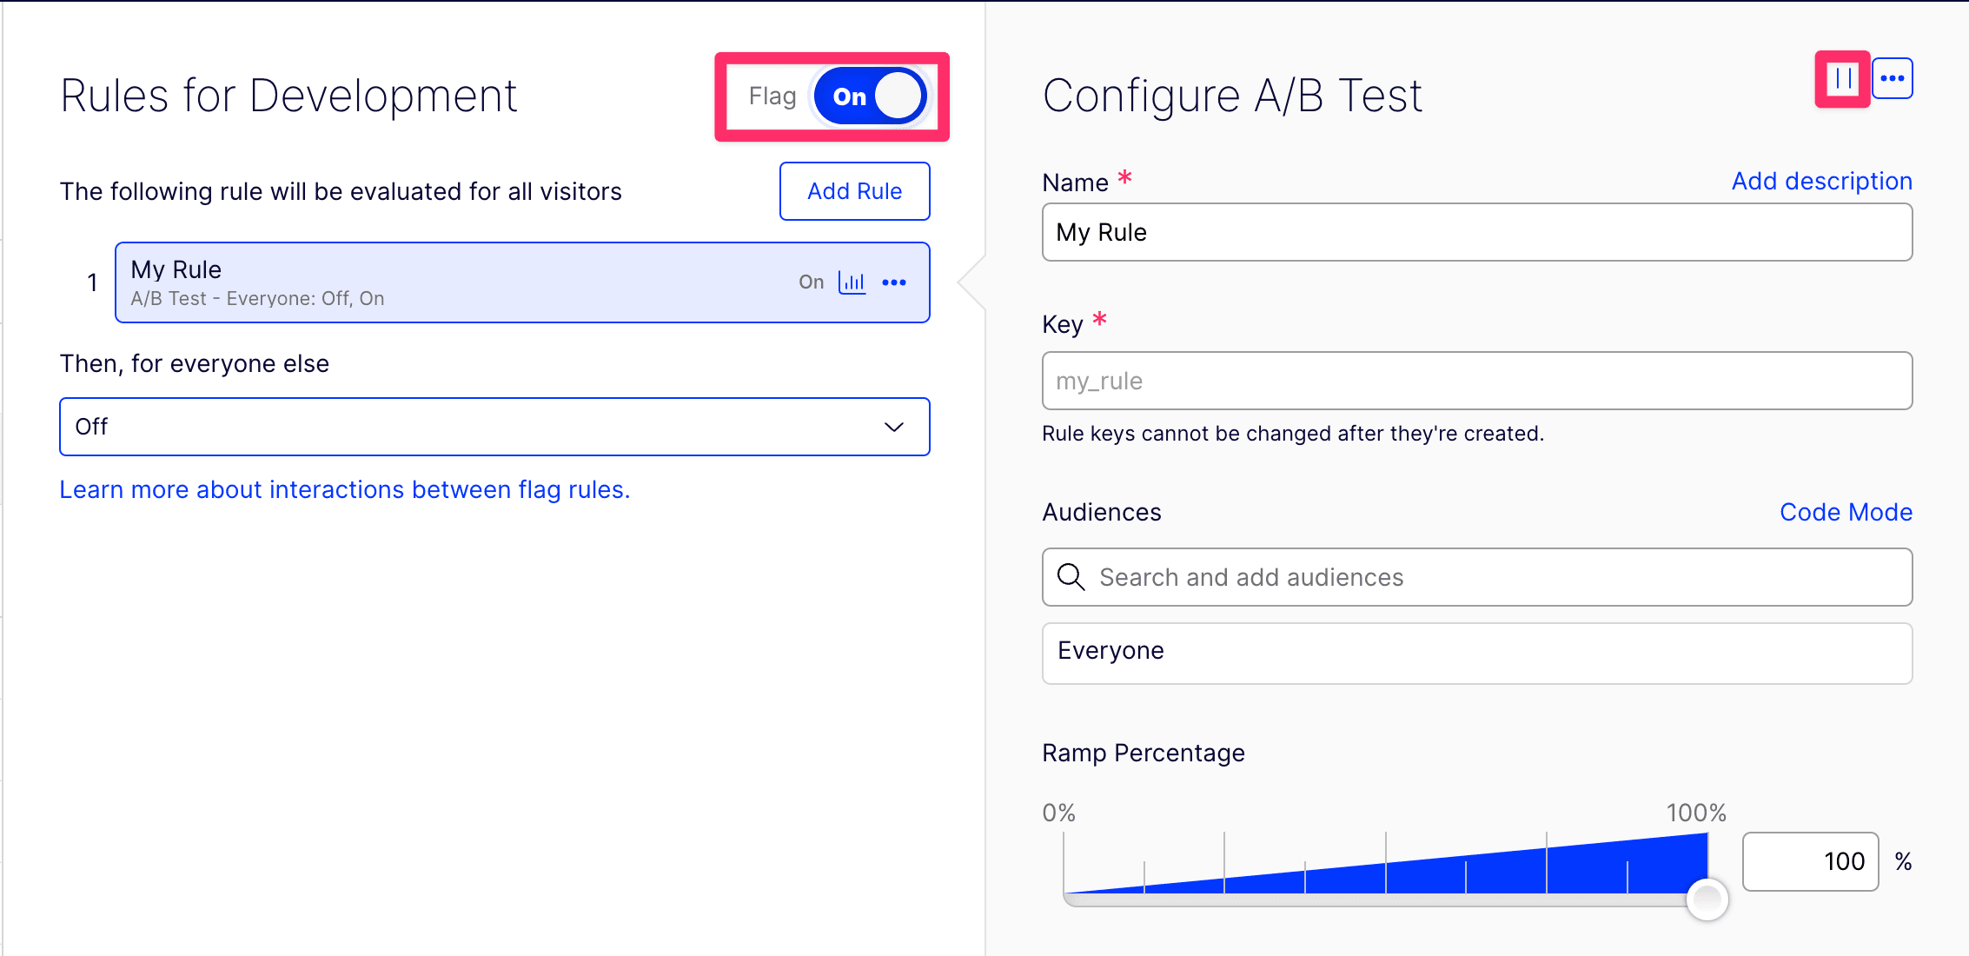Image resolution: width=1969 pixels, height=956 pixels.
Task: Click the ramp percentage slider handle
Action: click(x=1707, y=899)
